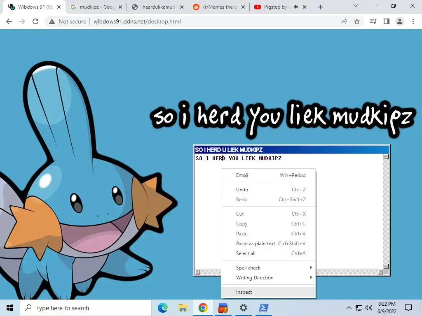Open the notification center icon
The image size is (422, 316).
click(x=408, y=308)
